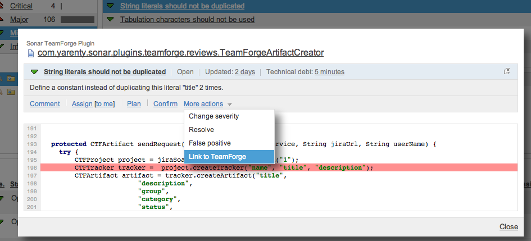The height and width of the screenshot is (241, 531).
Task: Confirm the issue
Action: [165, 104]
